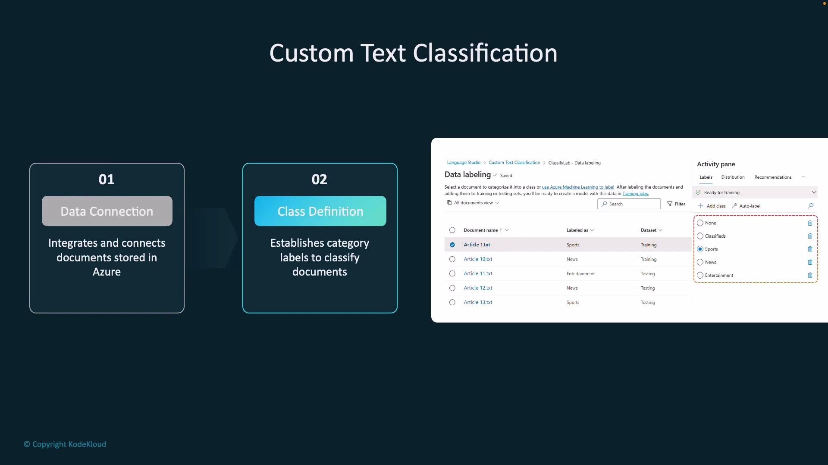Viewport: 828px width, 465px height.
Task: Toggle the select-all circle in table header
Action: 452,230
